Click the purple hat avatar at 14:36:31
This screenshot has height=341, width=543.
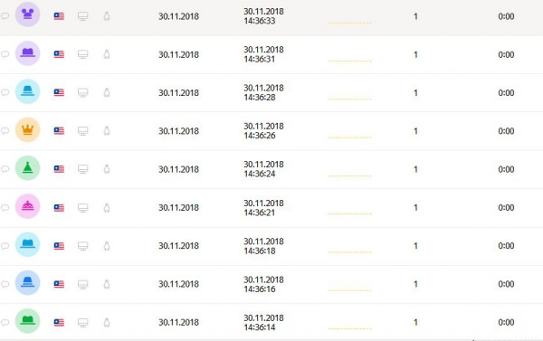tap(28, 53)
